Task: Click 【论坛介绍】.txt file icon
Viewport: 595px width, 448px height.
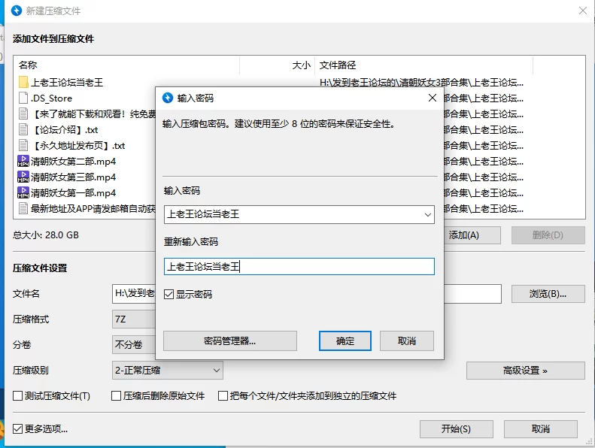Action: click(x=23, y=129)
